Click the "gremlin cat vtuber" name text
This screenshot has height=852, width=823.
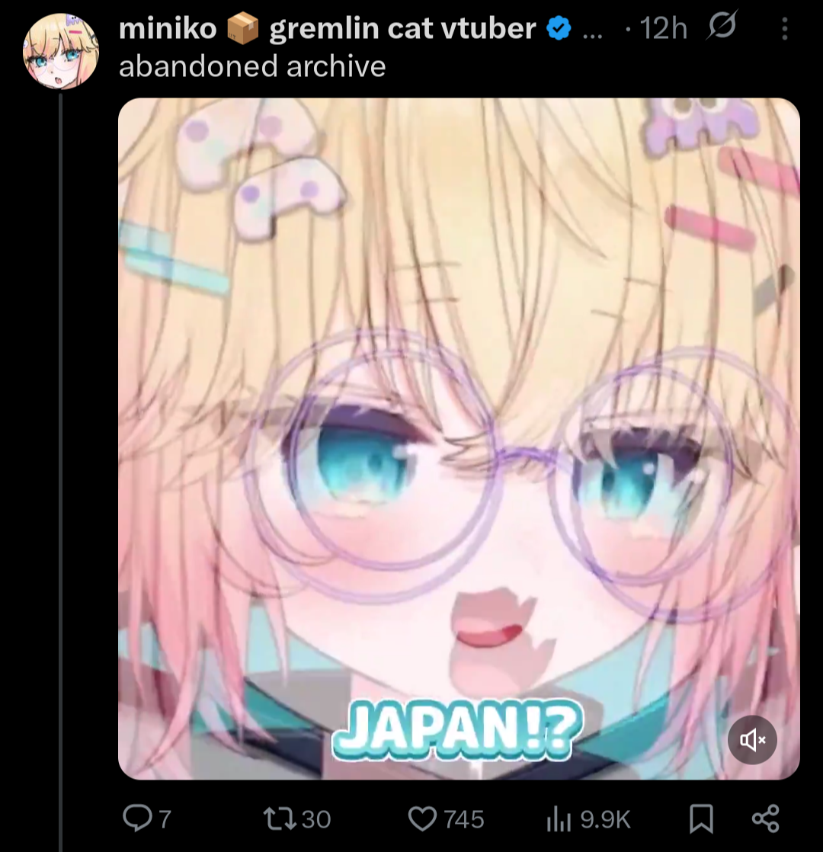[402, 28]
